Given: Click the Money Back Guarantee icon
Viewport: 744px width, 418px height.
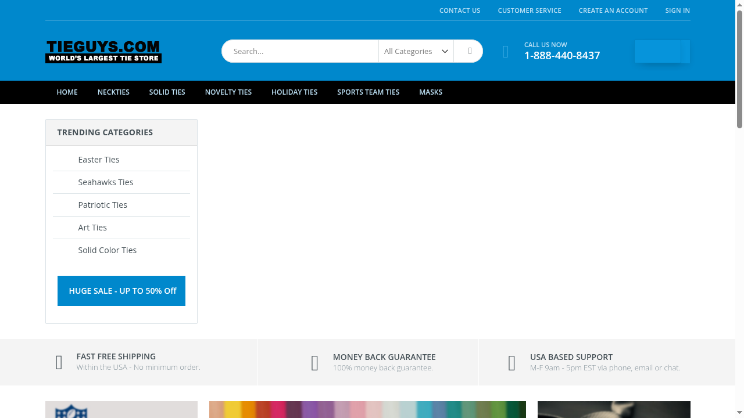Looking at the screenshot, I should tap(314, 363).
